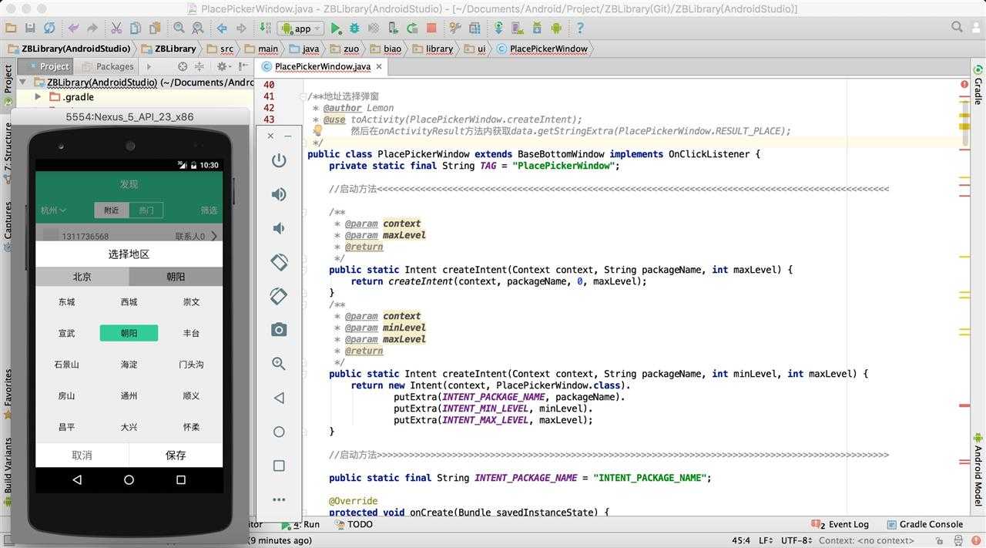Run the app with the green play icon
Viewport: 986px width, 548px height.
coord(336,28)
